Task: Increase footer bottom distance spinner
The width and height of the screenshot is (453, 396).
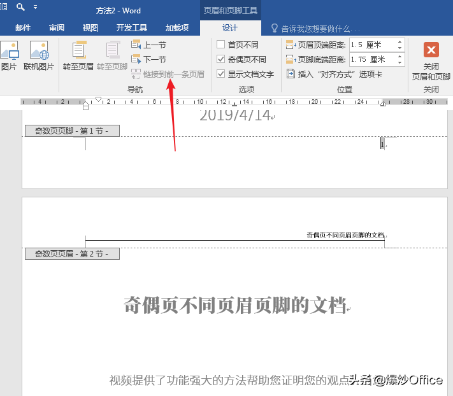Action: (400, 56)
